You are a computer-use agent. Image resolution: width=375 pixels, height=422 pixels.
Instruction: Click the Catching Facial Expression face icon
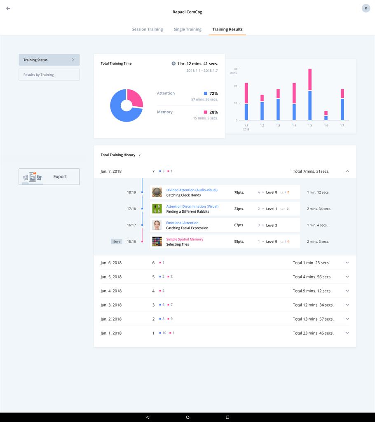[x=157, y=225]
